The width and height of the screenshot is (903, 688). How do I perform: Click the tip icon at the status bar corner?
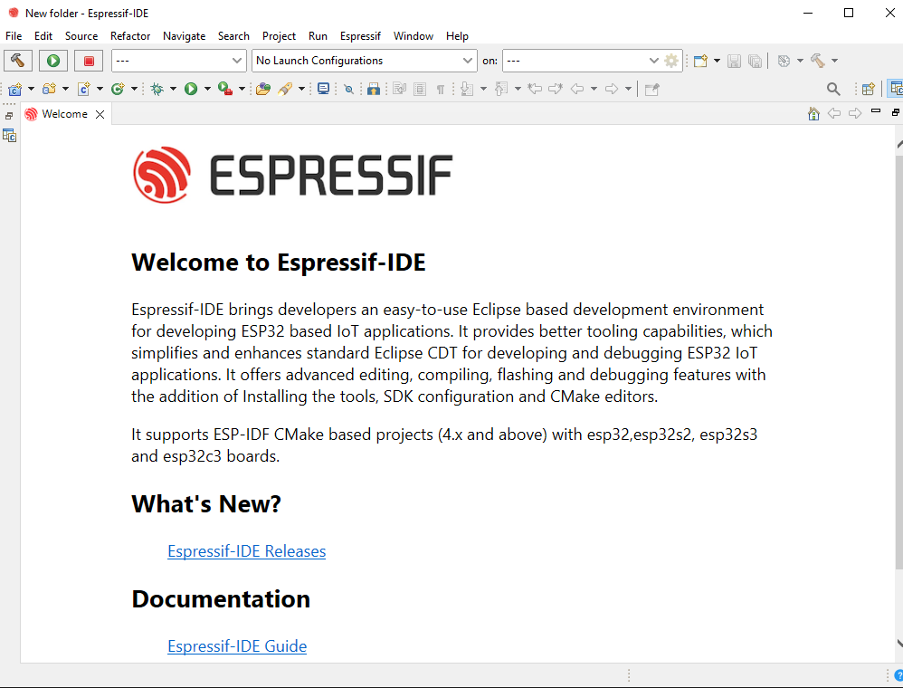click(x=898, y=674)
